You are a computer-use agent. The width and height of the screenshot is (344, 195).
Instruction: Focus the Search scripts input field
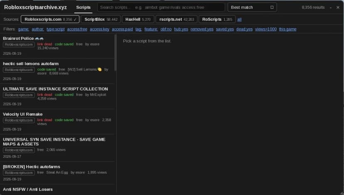click(x=161, y=7)
